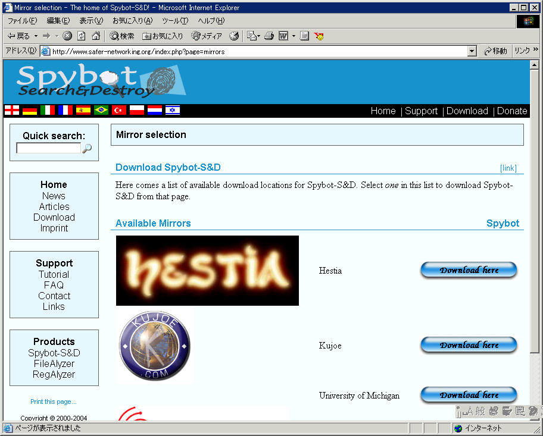Open Download in the black top navigation bar
Image resolution: width=543 pixels, height=436 pixels.
[x=467, y=111]
